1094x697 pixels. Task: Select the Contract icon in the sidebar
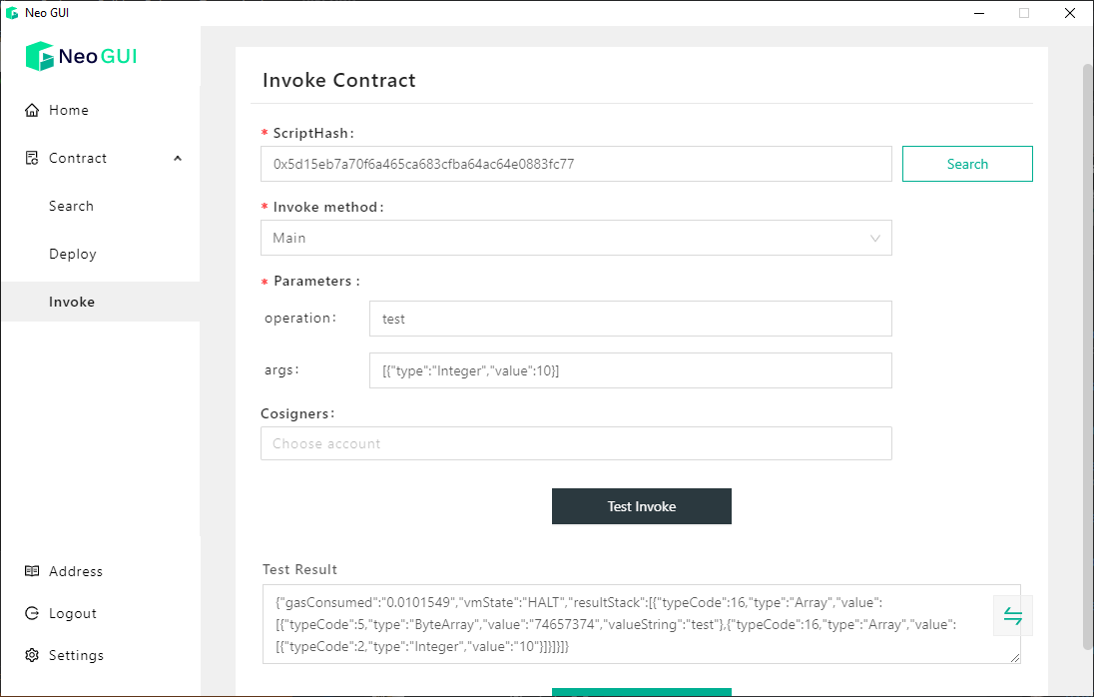click(x=31, y=158)
